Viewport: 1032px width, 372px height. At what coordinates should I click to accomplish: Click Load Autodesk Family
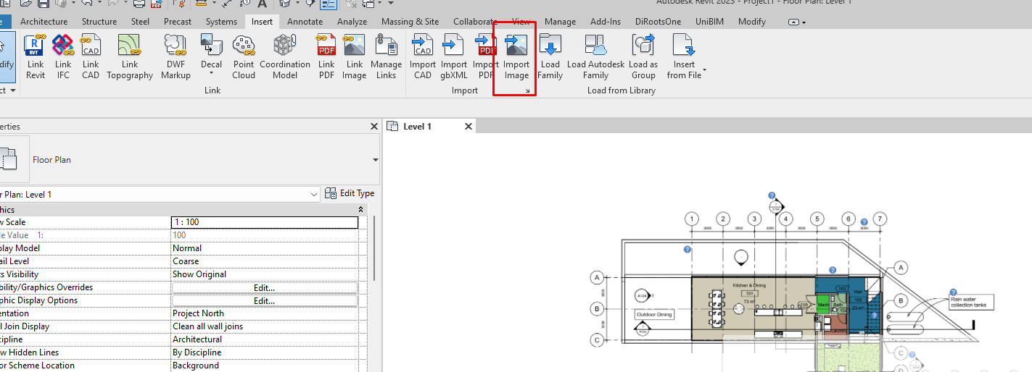click(595, 56)
